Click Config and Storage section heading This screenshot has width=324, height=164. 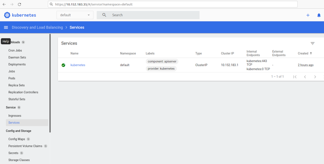(x=18, y=131)
